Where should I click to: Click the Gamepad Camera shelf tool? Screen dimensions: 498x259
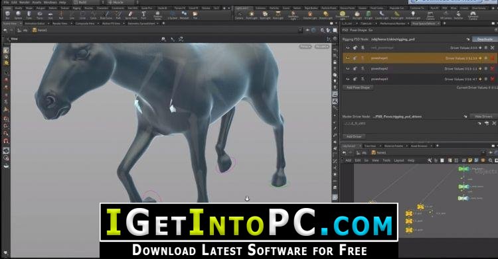point(473,15)
